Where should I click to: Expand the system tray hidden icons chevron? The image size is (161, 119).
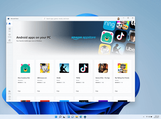[144, 117]
